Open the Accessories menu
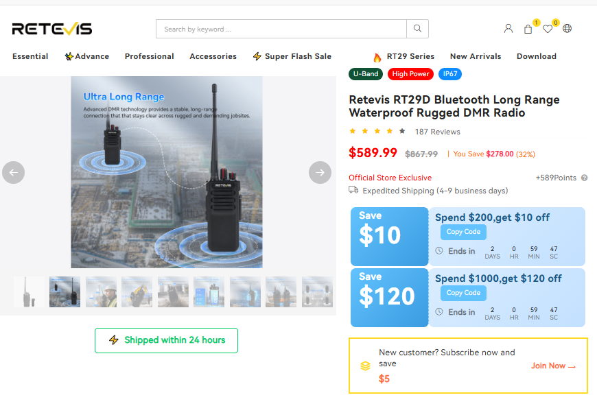597x404 pixels. point(213,56)
